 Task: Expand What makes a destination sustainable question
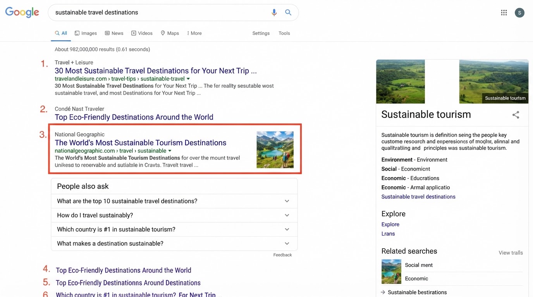click(x=174, y=244)
